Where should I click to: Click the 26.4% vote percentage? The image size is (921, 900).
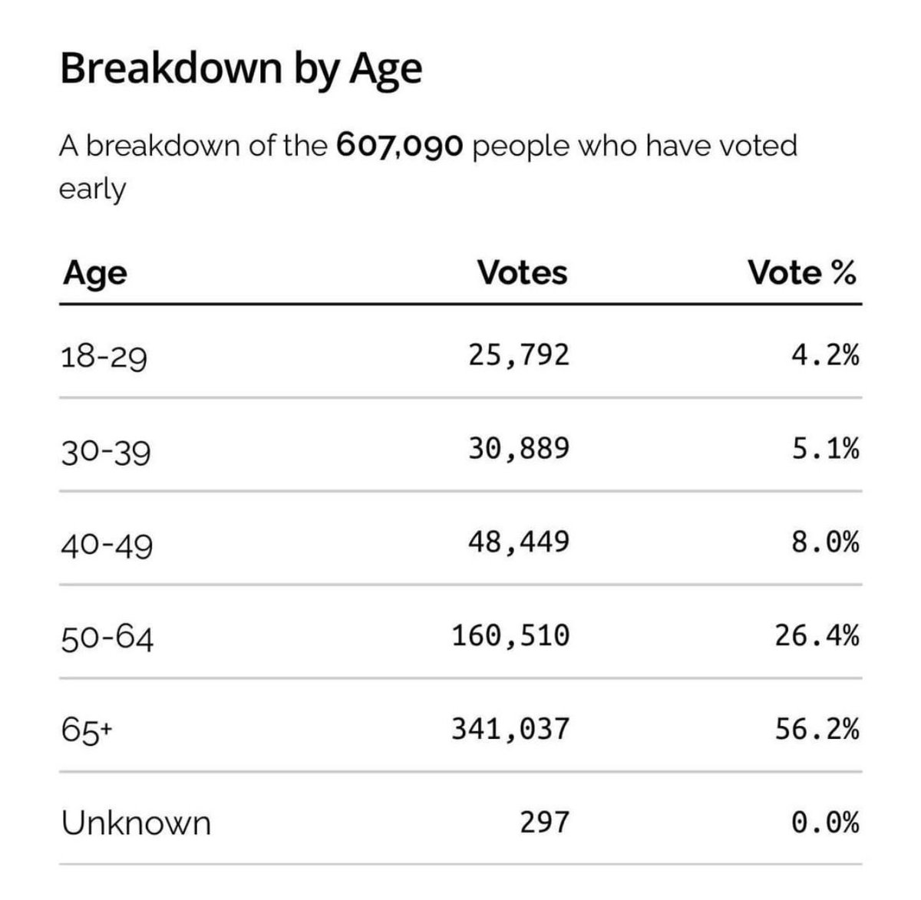[818, 635]
